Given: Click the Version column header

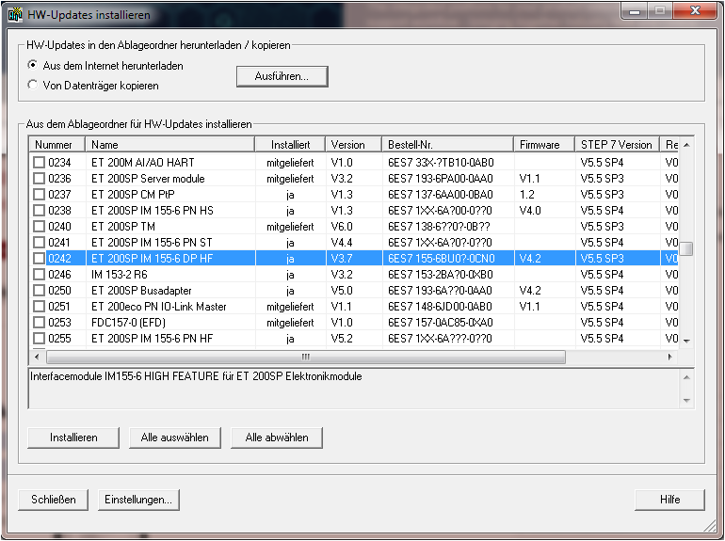Looking at the screenshot, I should pyautogui.click(x=354, y=145).
